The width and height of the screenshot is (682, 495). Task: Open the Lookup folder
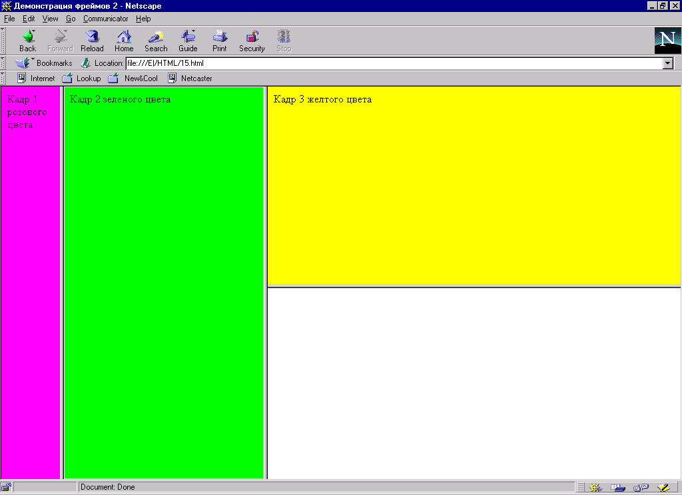(x=81, y=79)
